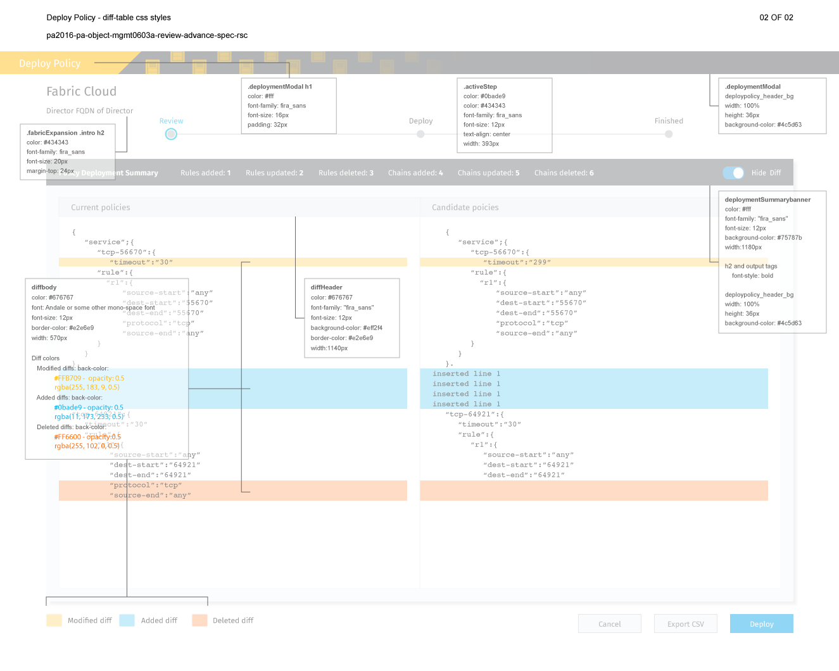Click the Review step circle
This screenshot has width=839, height=671.
tap(171, 134)
